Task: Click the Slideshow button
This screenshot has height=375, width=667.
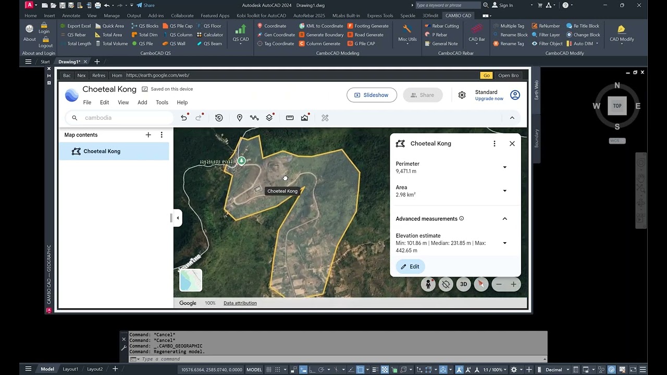Action: click(372, 95)
